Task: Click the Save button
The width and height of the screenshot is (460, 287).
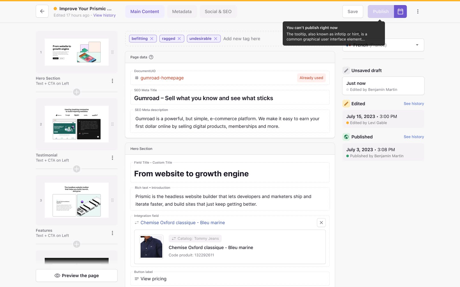Action: 353,11
